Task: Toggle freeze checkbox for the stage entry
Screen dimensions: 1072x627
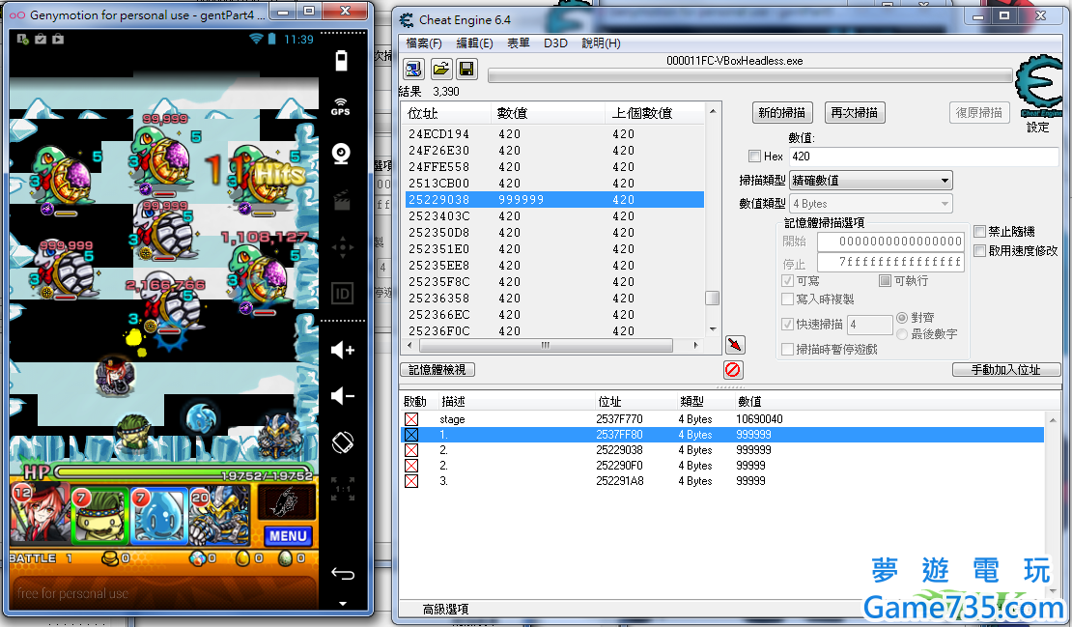Action: point(411,419)
